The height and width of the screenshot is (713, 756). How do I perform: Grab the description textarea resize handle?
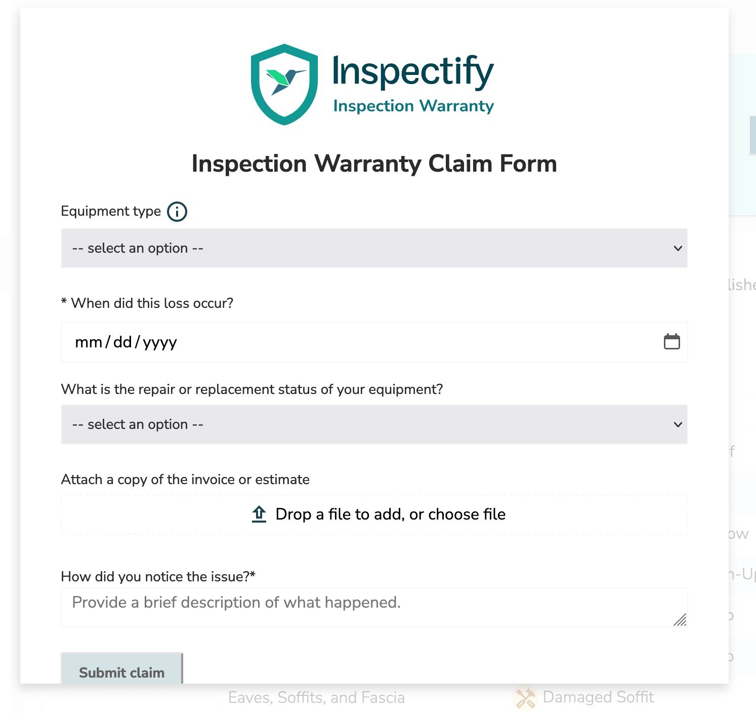point(680,620)
